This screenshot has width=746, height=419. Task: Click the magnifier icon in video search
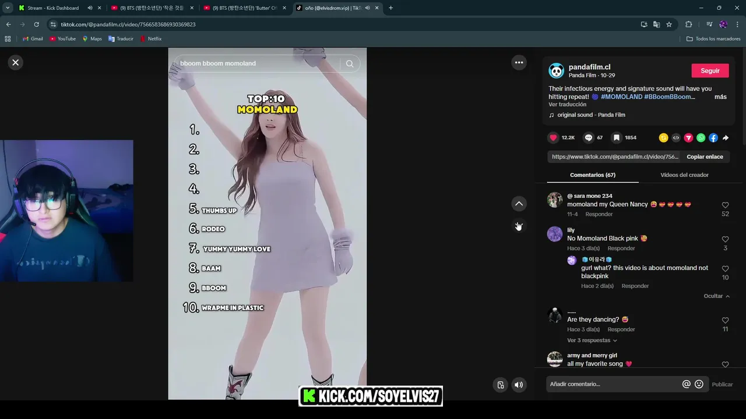pos(350,63)
